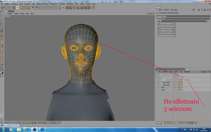
Task: Click the undo arrow icon
Action: pyautogui.click(x=3, y=8)
